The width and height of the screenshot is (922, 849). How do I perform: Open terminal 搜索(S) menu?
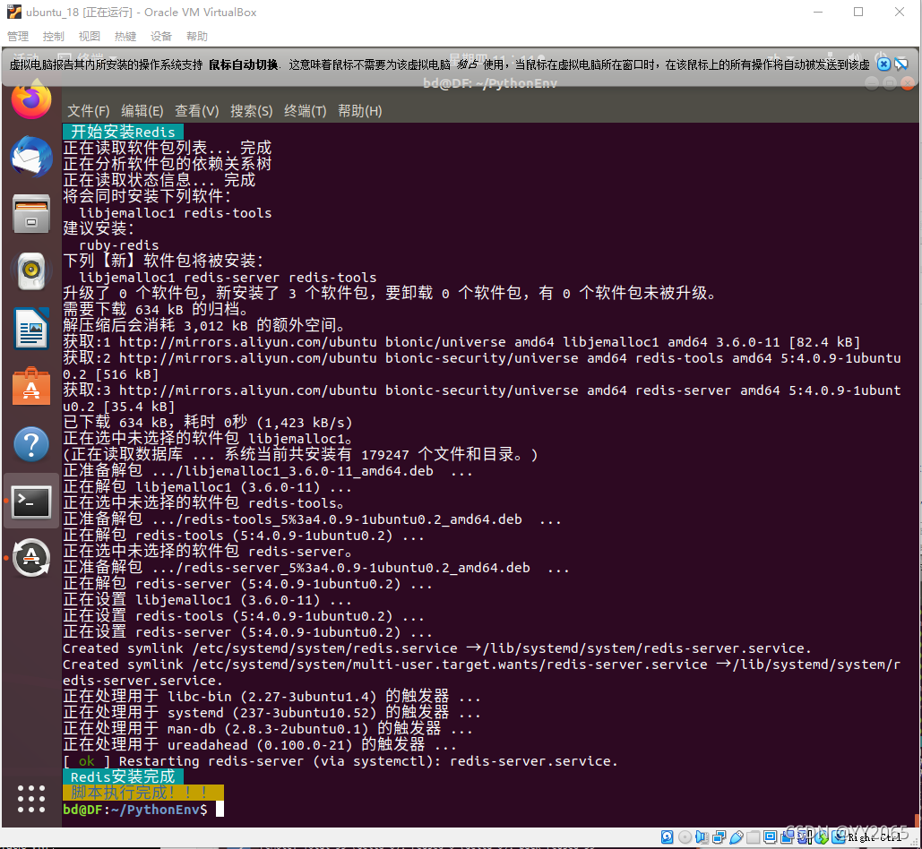[252, 111]
